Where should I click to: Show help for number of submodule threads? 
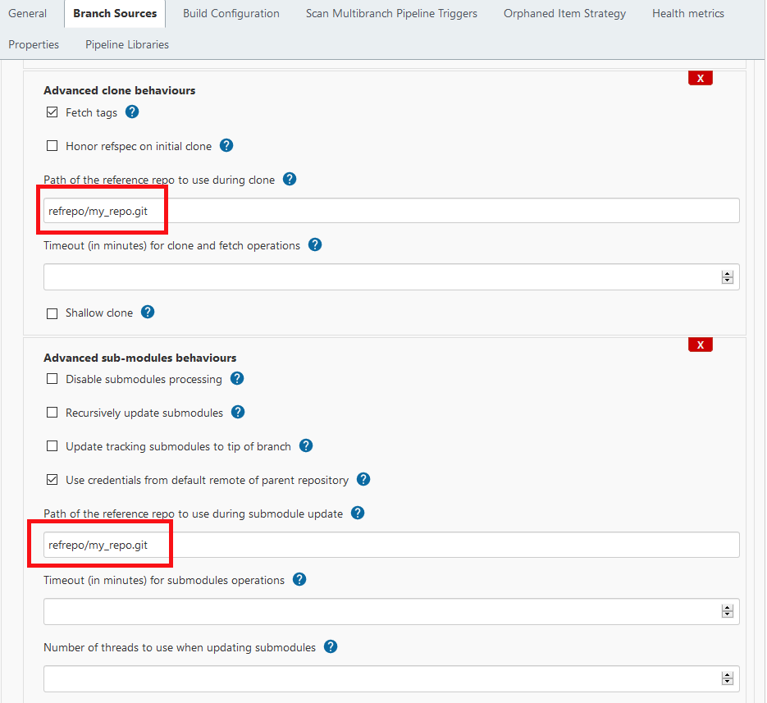(331, 647)
